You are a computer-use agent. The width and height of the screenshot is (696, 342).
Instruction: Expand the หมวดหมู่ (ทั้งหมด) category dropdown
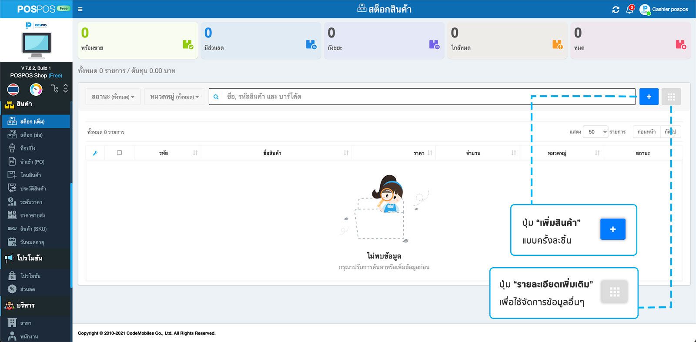pyautogui.click(x=174, y=97)
